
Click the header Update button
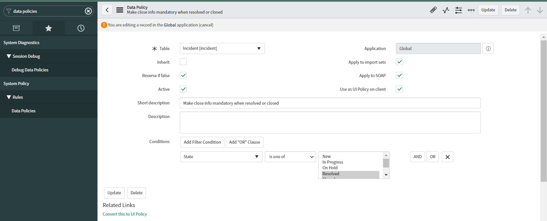click(488, 10)
